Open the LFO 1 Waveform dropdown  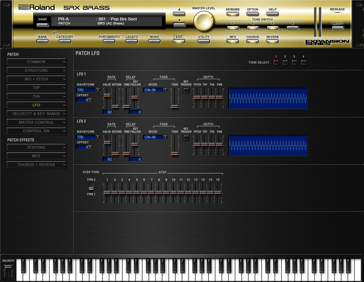pyautogui.click(x=88, y=90)
